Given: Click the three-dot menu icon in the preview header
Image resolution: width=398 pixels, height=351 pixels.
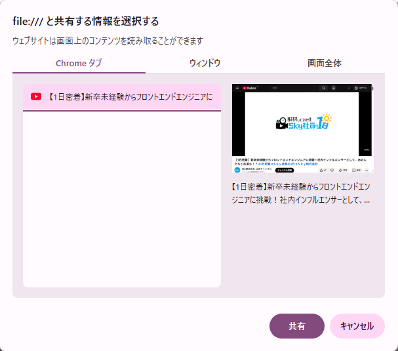Looking at the screenshot, I should point(348,88).
